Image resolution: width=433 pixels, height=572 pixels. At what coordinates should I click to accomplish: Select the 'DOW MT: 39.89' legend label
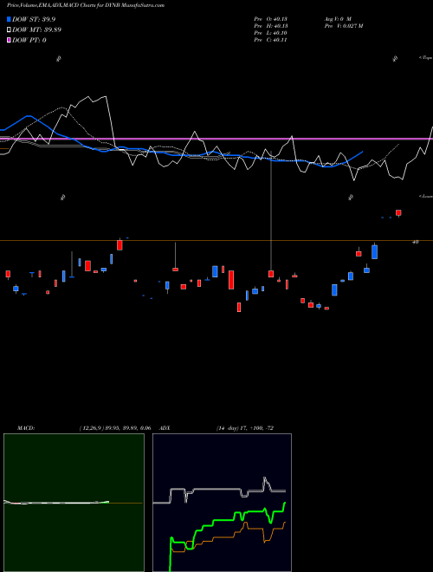tap(37, 29)
